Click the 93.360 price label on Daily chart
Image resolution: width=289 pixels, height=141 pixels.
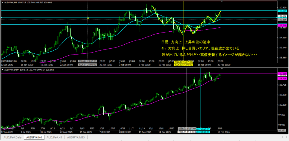(x=282, y=130)
